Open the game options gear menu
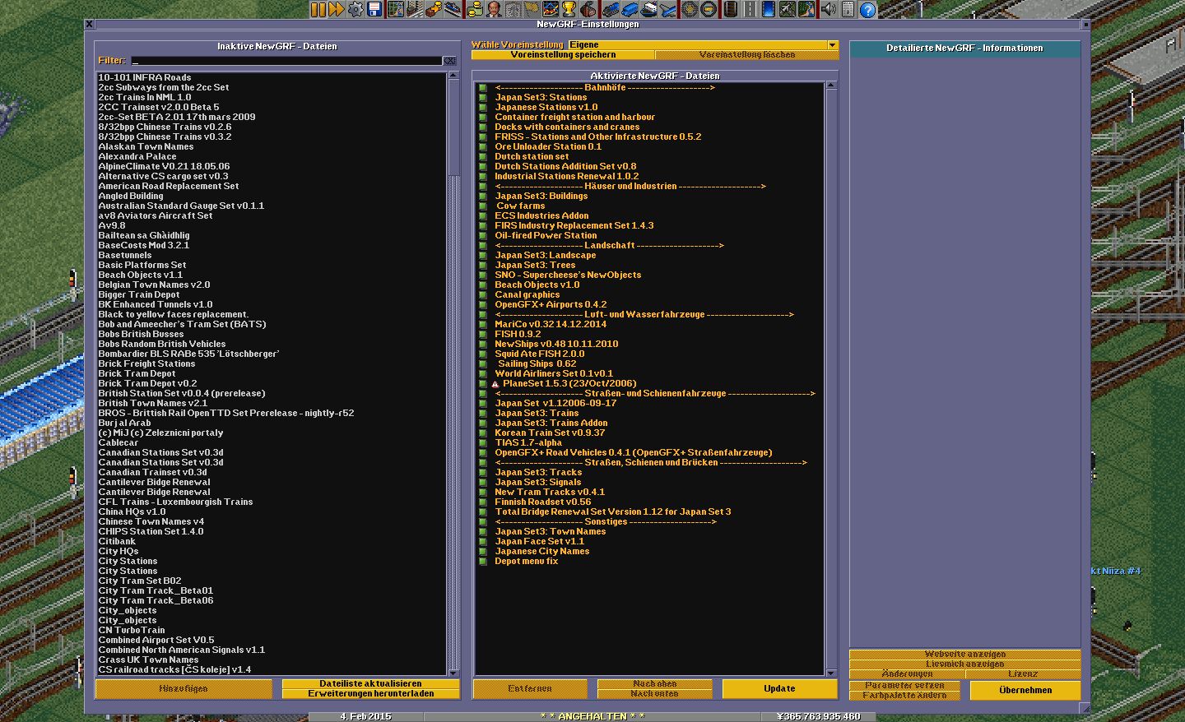This screenshot has width=1185, height=722. [x=355, y=9]
